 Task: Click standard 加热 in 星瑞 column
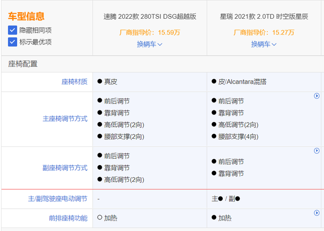click(222, 218)
